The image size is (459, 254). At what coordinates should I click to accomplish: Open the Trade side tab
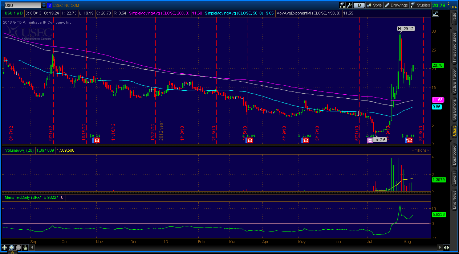tap(454, 18)
